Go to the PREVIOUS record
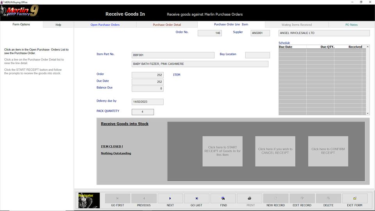 [x=144, y=198]
